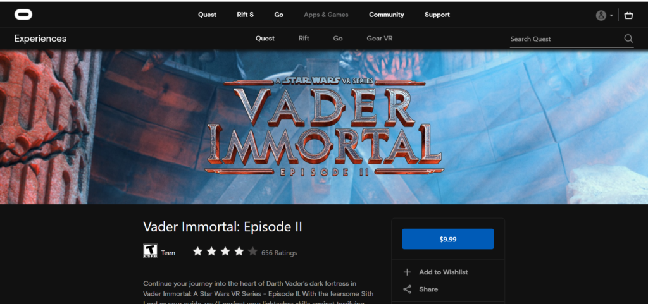Focus the Search Quest input field

(x=566, y=39)
